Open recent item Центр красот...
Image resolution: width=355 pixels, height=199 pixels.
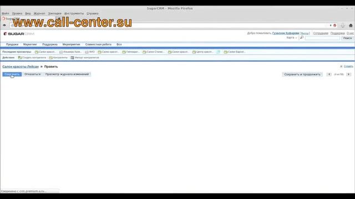205,52
